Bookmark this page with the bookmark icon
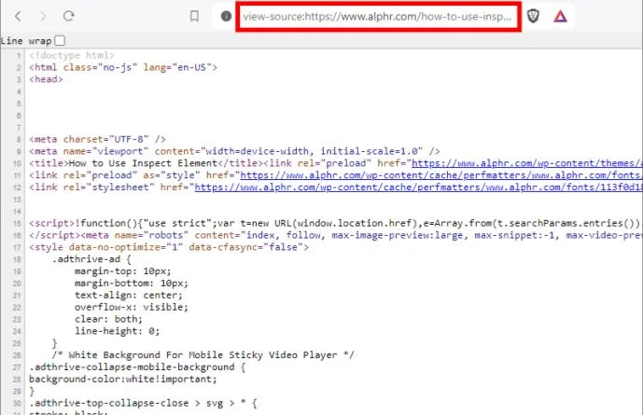This screenshot has height=415, width=643. click(194, 16)
